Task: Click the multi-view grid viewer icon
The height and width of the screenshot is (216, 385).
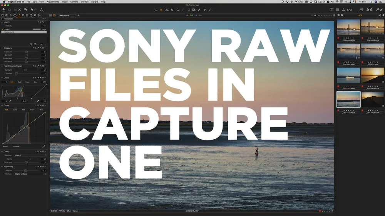Action: pos(50,15)
